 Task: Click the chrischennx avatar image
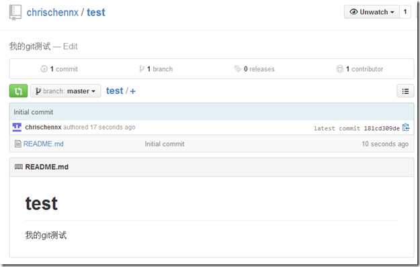point(17,127)
